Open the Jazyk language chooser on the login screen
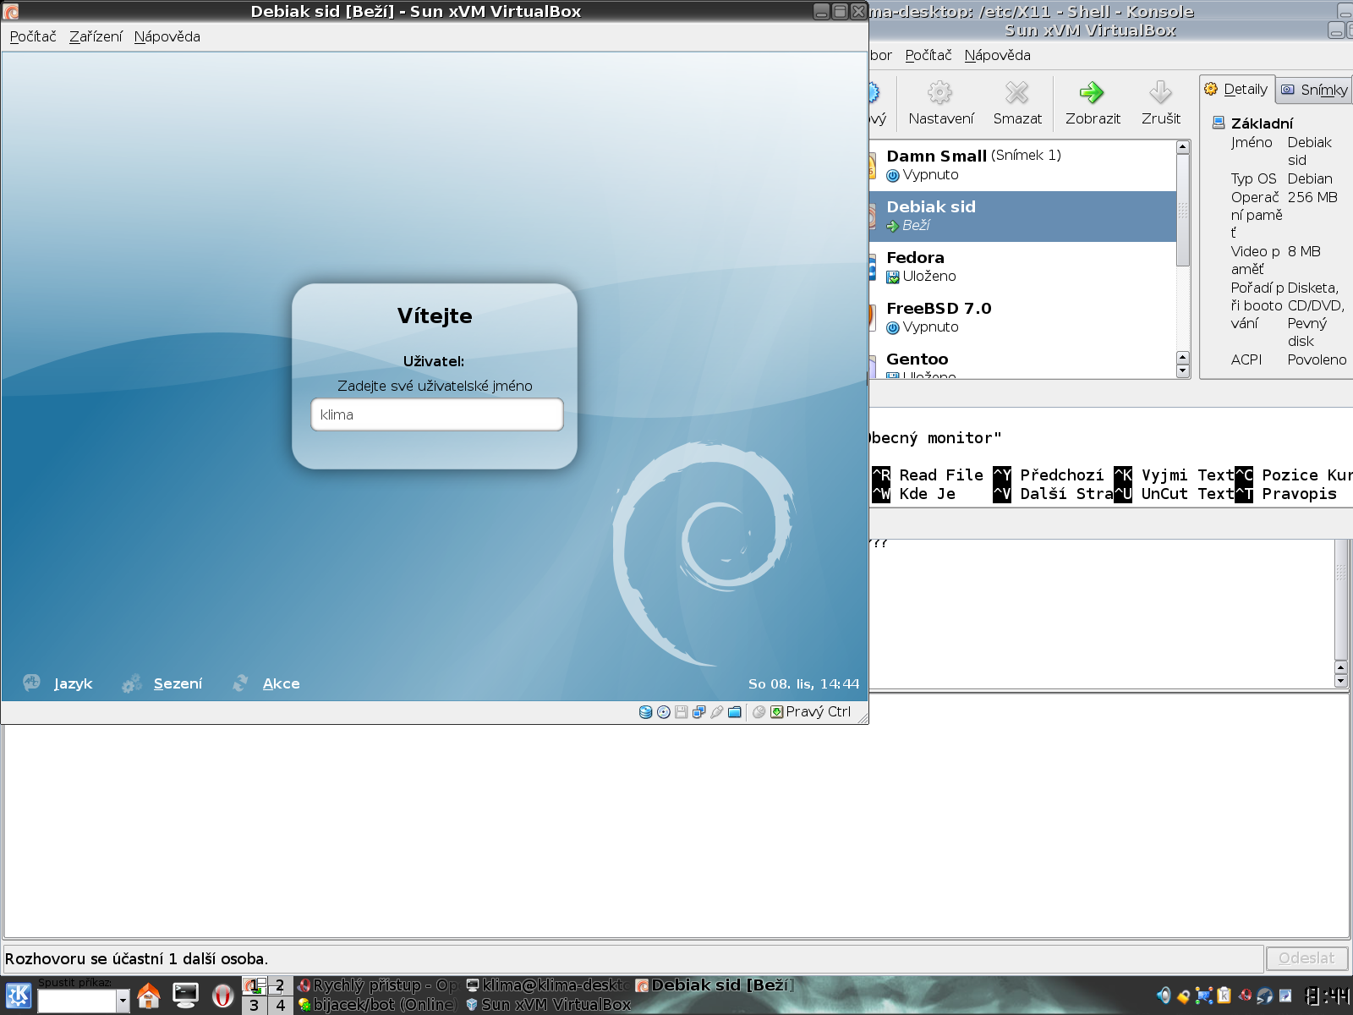The height and width of the screenshot is (1015, 1353). [x=58, y=683]
